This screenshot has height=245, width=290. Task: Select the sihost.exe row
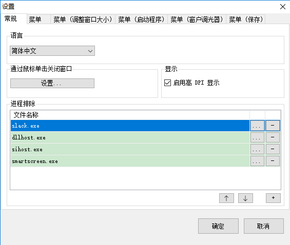tap(130, 149)
